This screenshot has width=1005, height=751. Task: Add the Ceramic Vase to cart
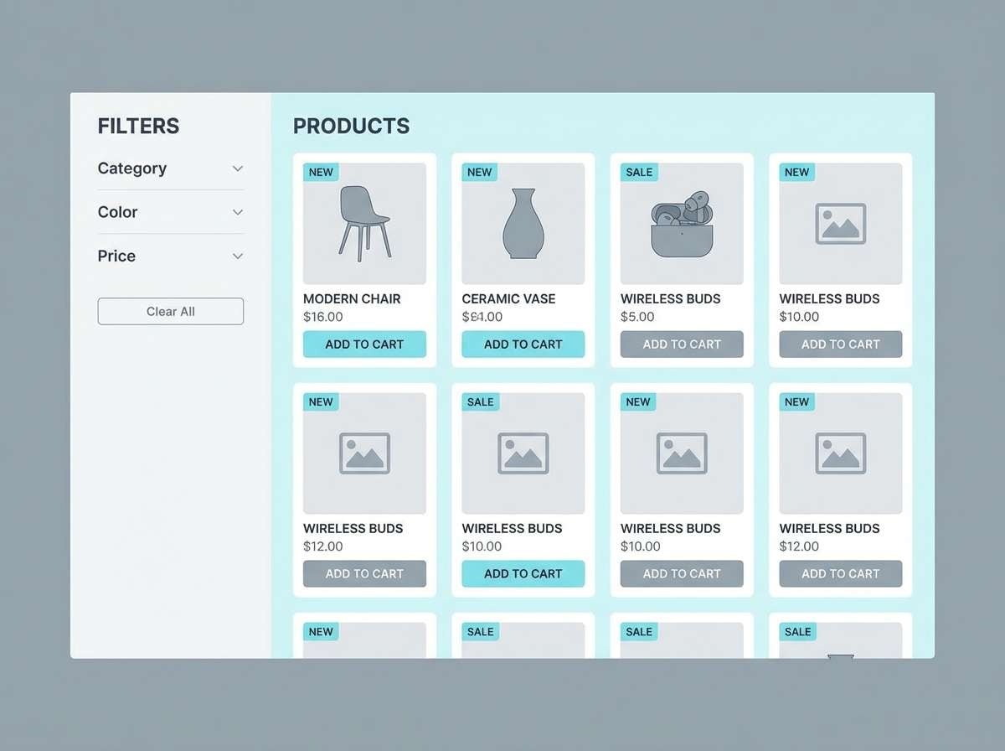[x=523, y=344]
